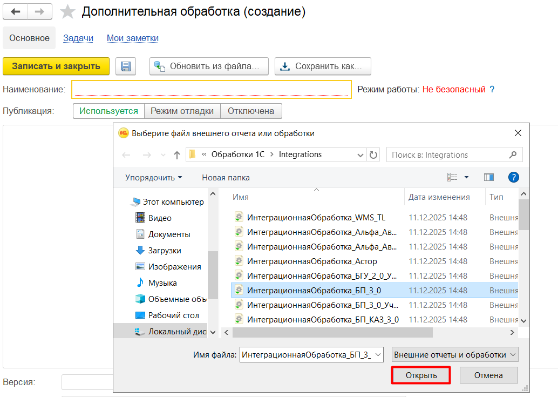
Task: Click the Наименование input field
Action: (x=212, y=89)
